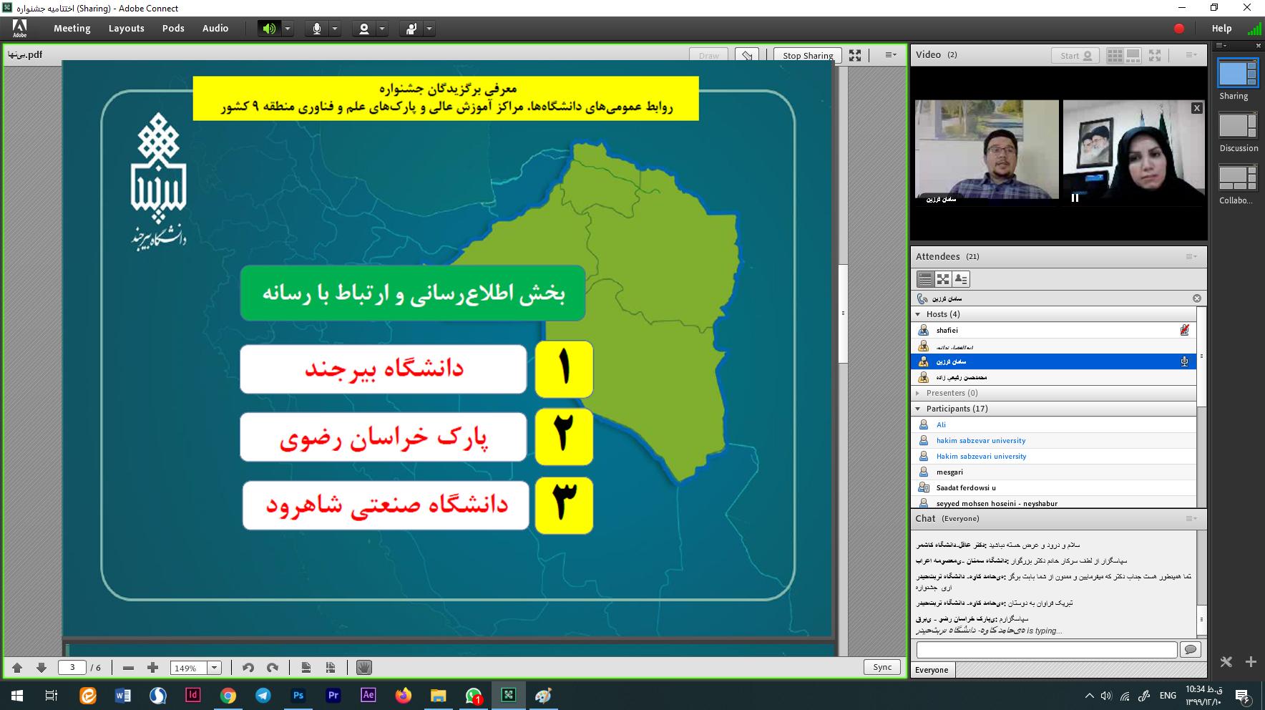
Task: Toggle full screen for the Share pod
Action: pyautogui.click(x=855, y=55)
